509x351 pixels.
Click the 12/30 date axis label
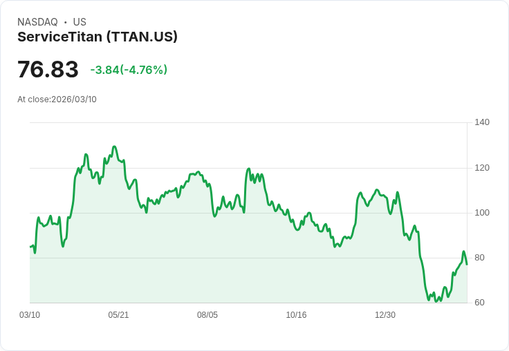[385, 315]
